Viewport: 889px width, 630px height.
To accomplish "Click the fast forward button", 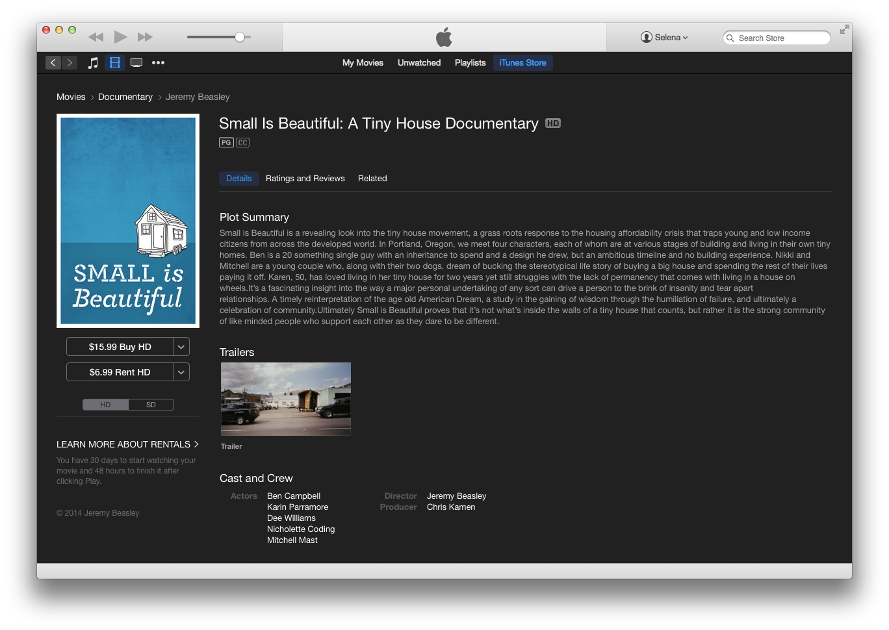I will click(145, 37).
